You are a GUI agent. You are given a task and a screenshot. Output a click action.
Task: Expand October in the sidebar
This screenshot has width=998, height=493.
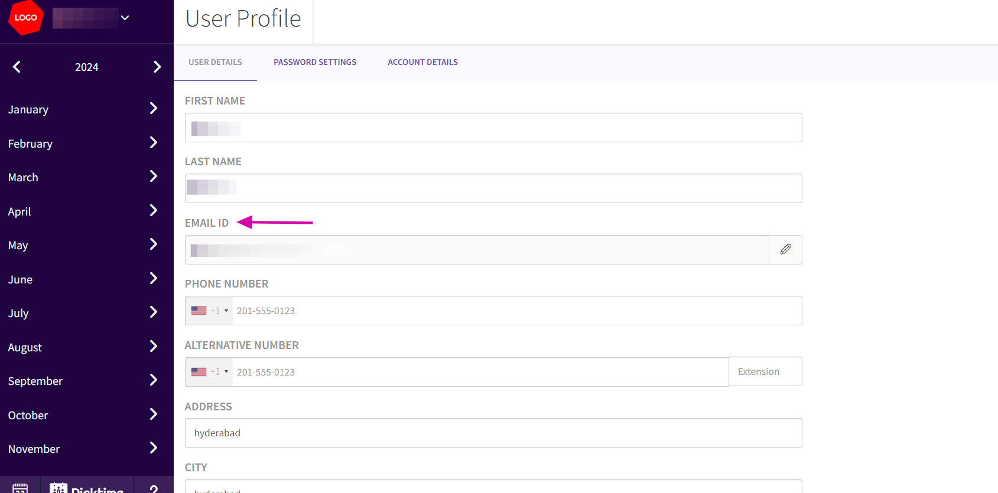[153, 414]
